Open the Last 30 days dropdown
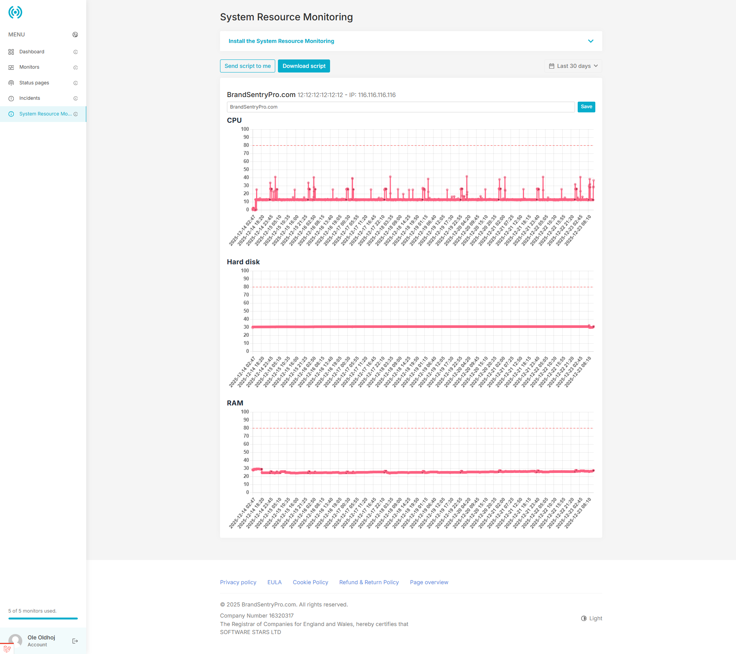This screenshot has height=654, width=736. point(573,66)
